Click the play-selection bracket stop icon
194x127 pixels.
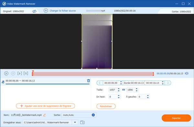26,73
